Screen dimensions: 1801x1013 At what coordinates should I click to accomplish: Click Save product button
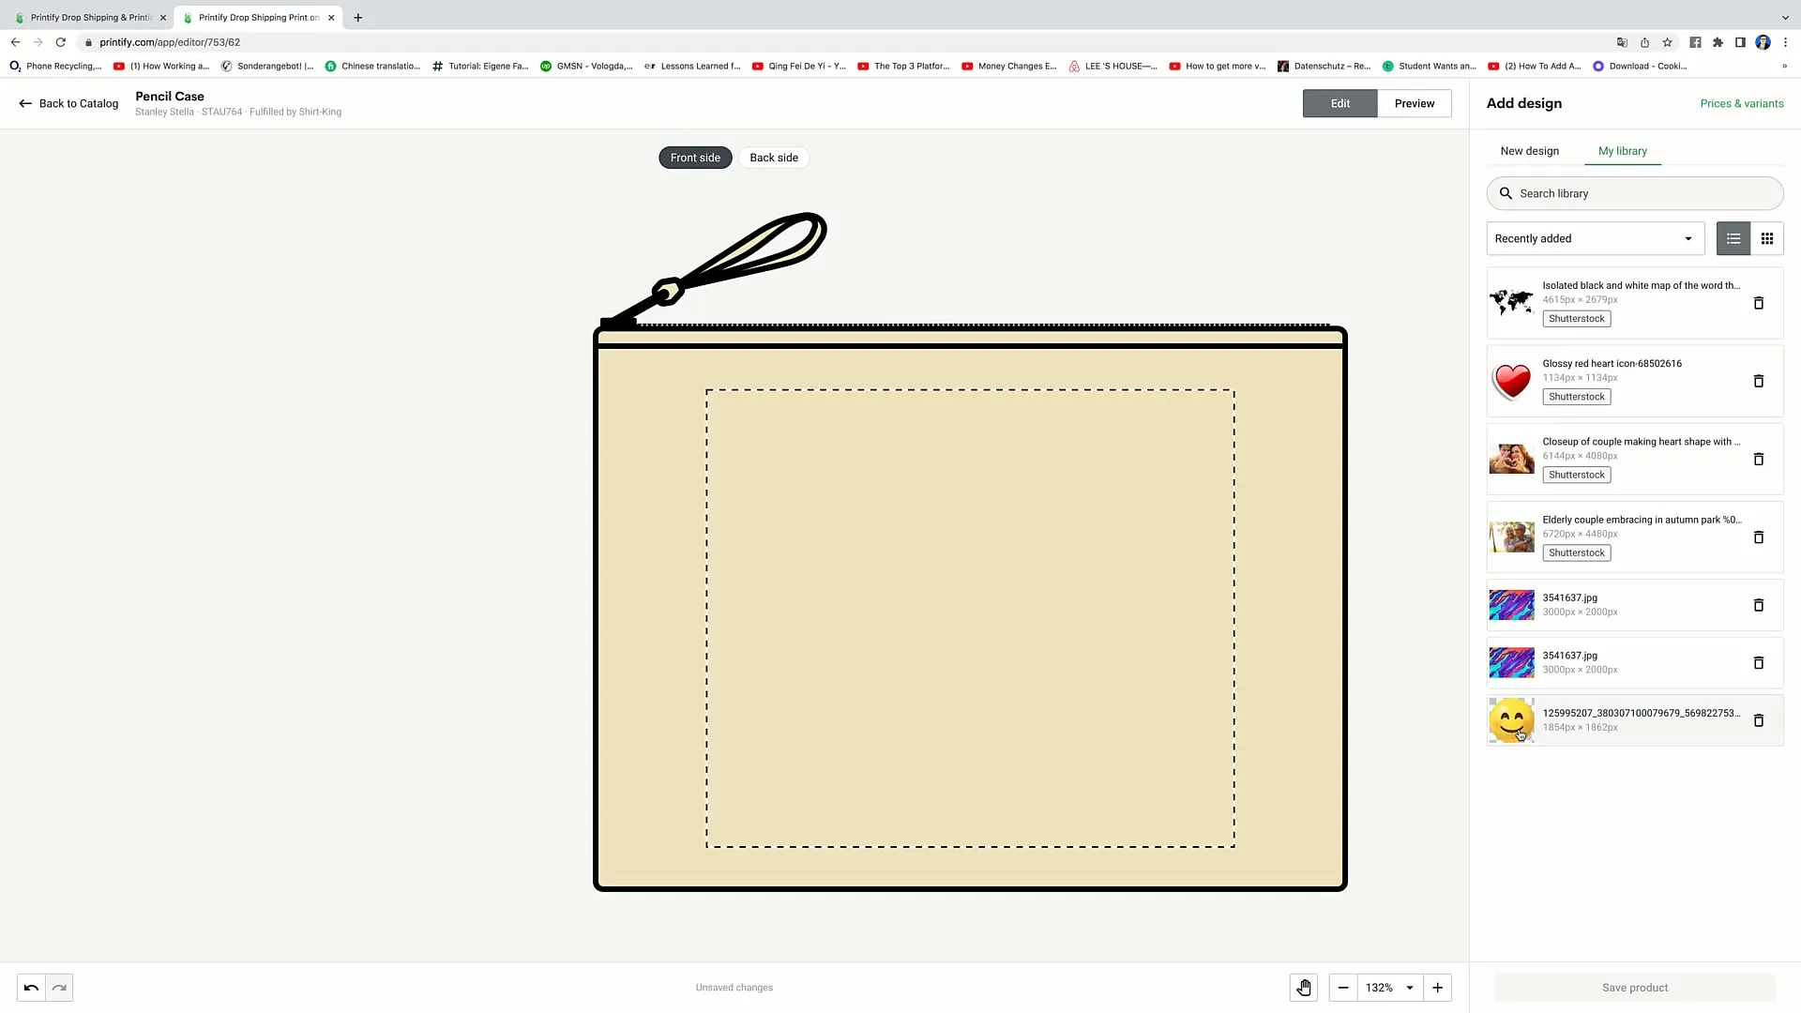click(x=1635, y=987)
